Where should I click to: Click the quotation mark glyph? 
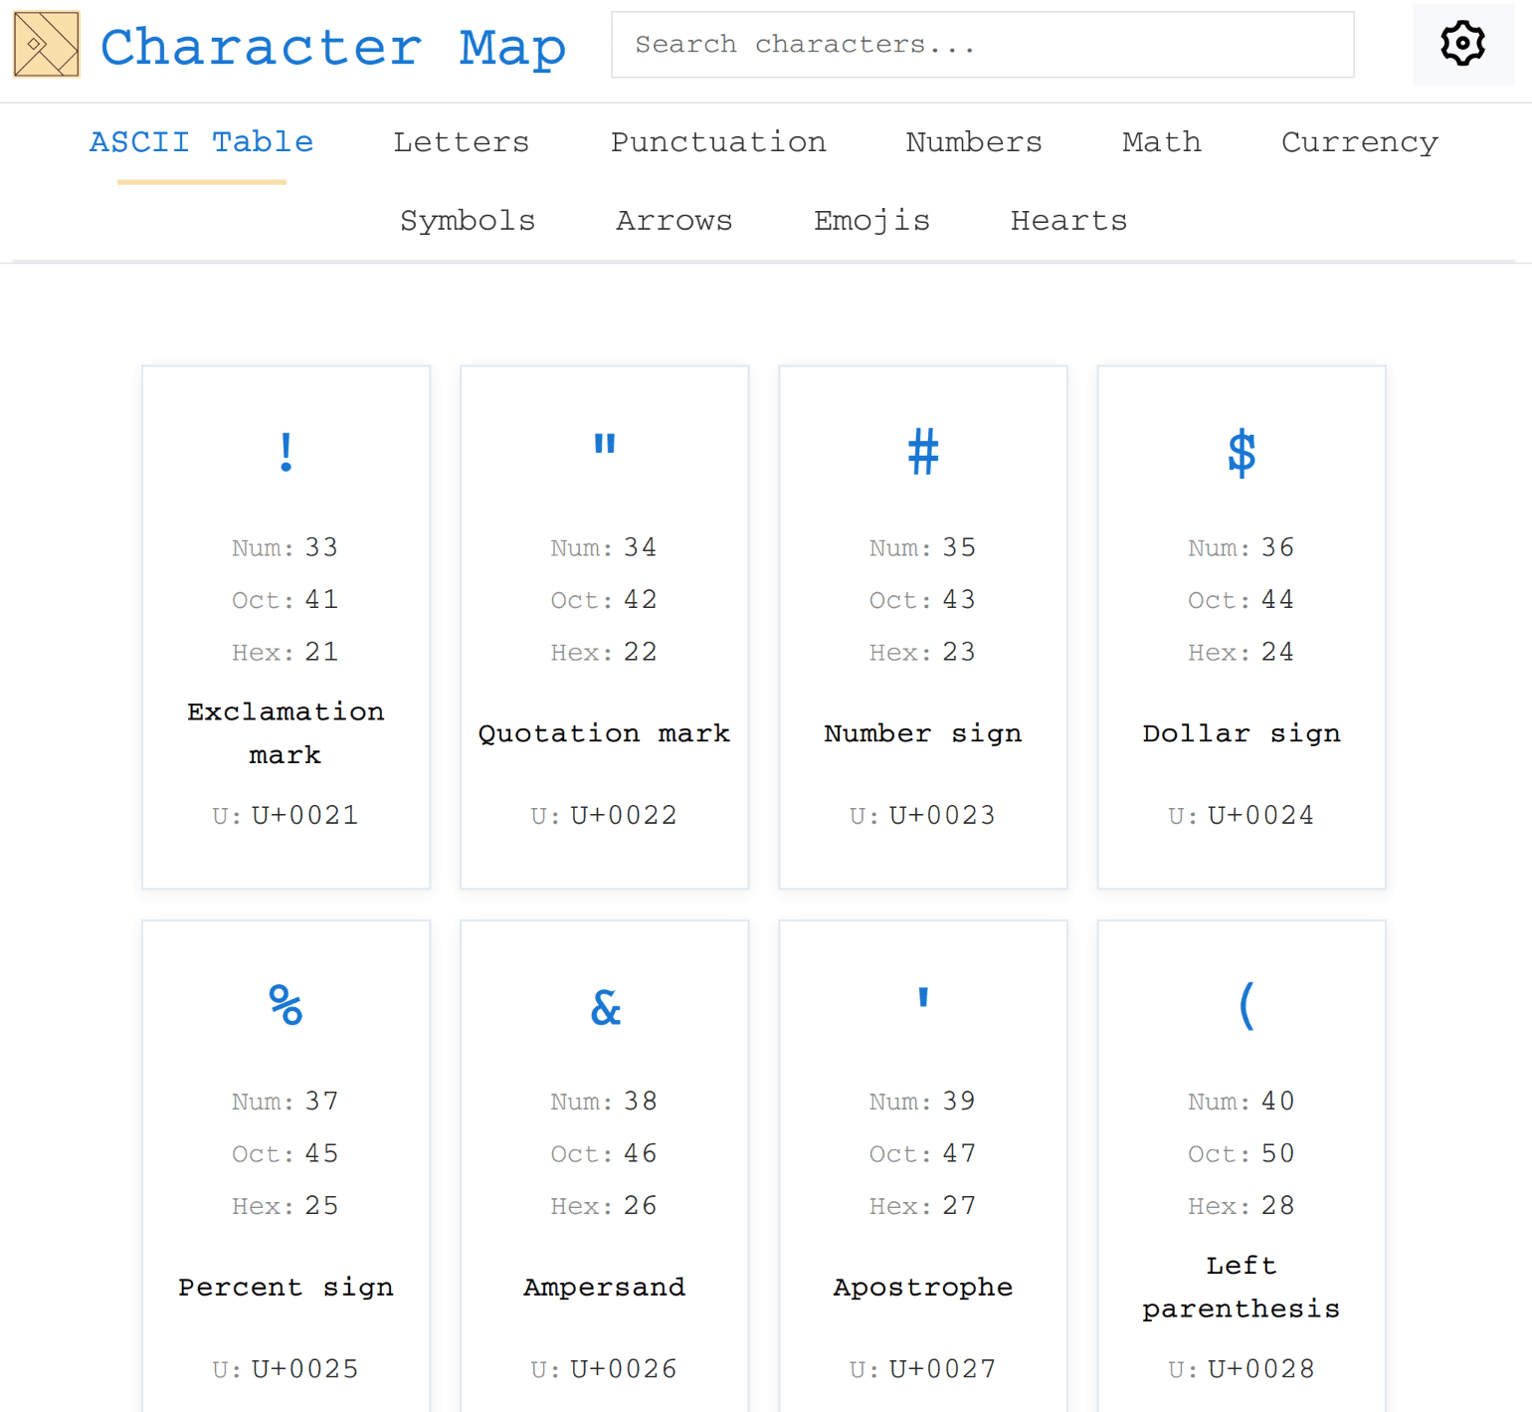(605, 444)
